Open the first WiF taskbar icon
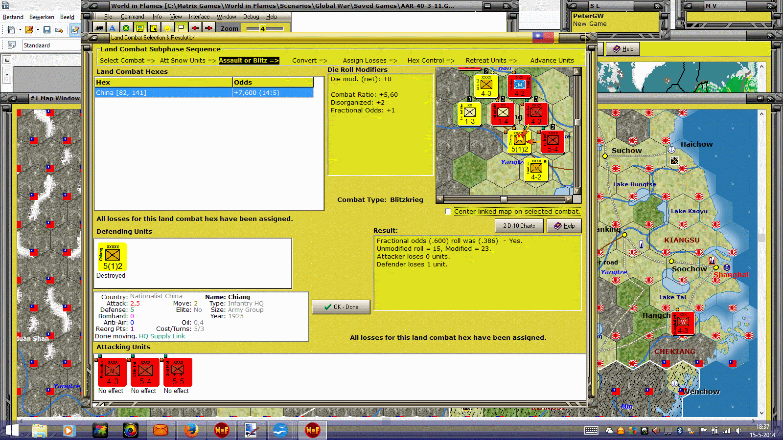Screen dimensions: 783x440 click(x=222, y=430)
